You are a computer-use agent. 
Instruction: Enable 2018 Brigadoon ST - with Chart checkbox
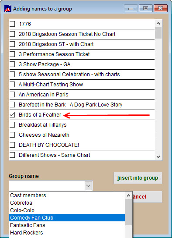click(12, 44)
